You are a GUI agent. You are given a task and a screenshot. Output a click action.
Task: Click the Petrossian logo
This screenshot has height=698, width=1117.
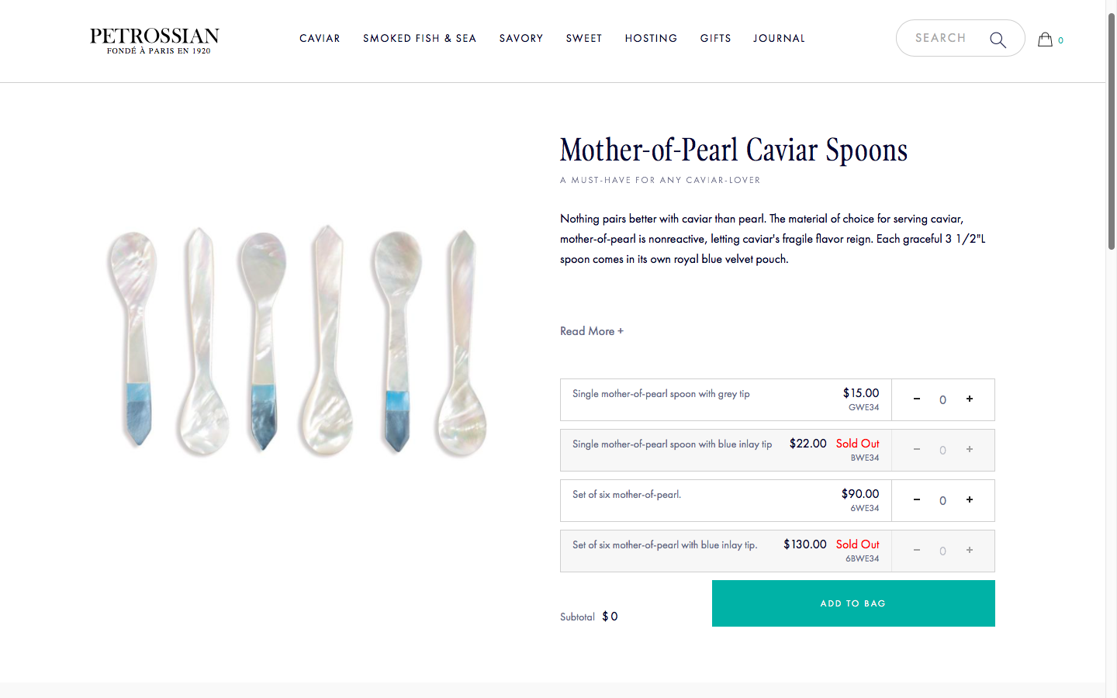click(154, 40)
